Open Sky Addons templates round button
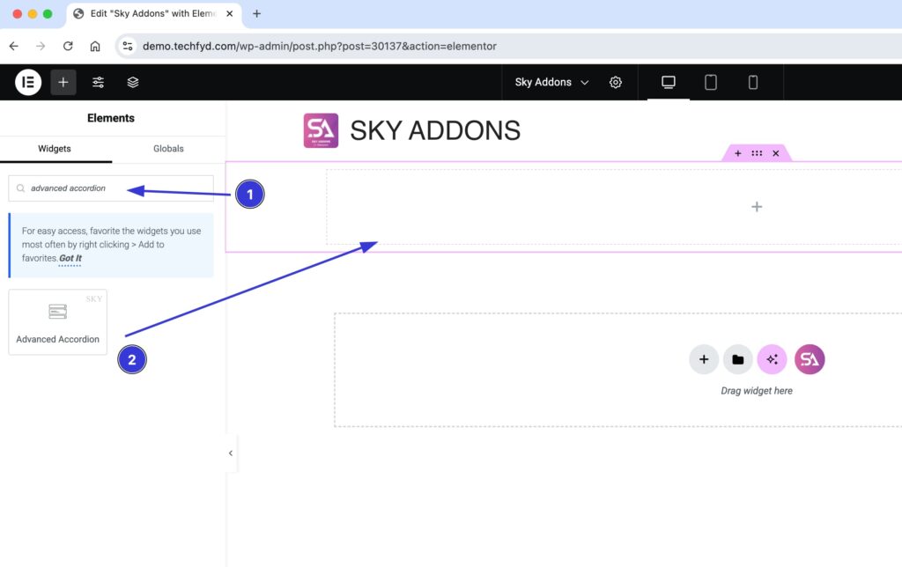 [x=810, y=359]
